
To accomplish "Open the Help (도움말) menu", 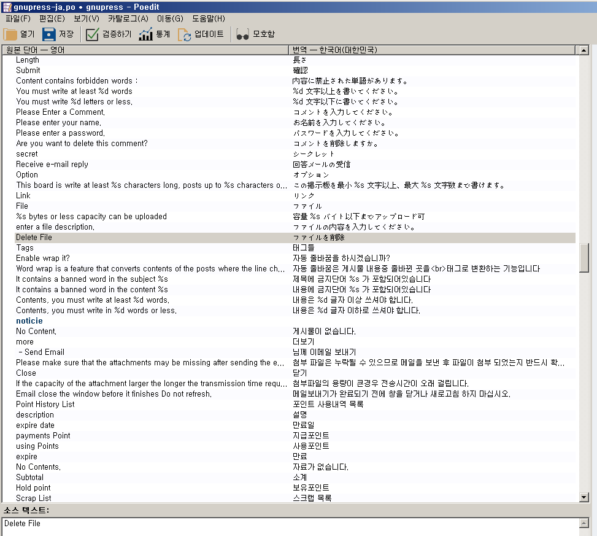I will (x=208, y=19).
